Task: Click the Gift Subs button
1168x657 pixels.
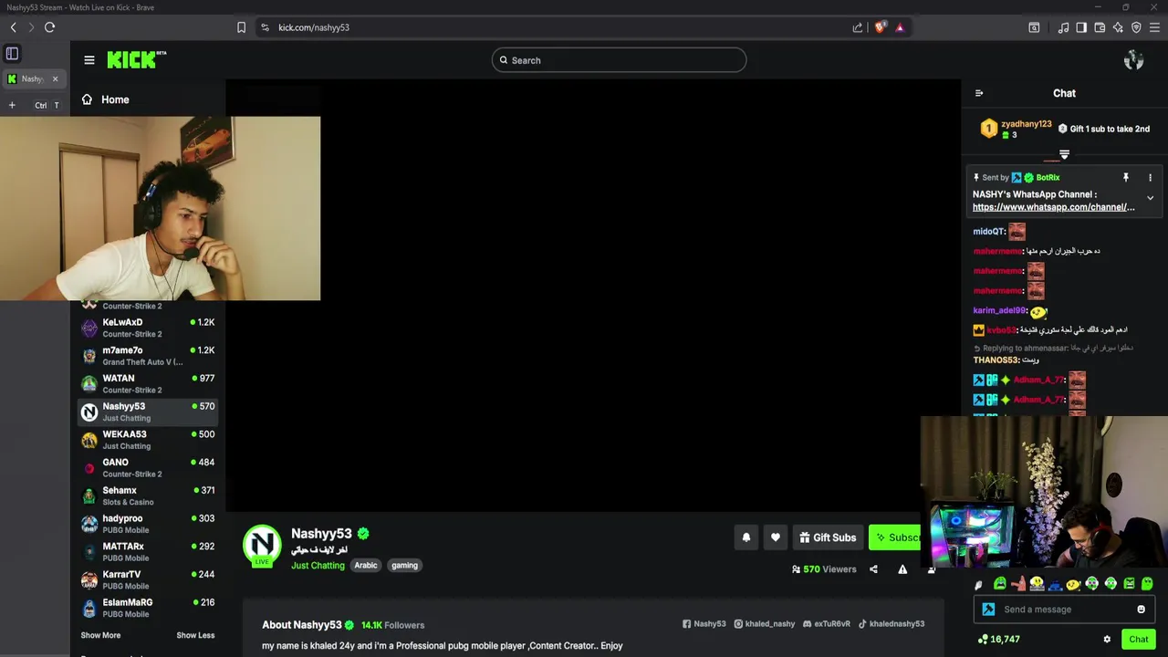Action: (828, 537)
